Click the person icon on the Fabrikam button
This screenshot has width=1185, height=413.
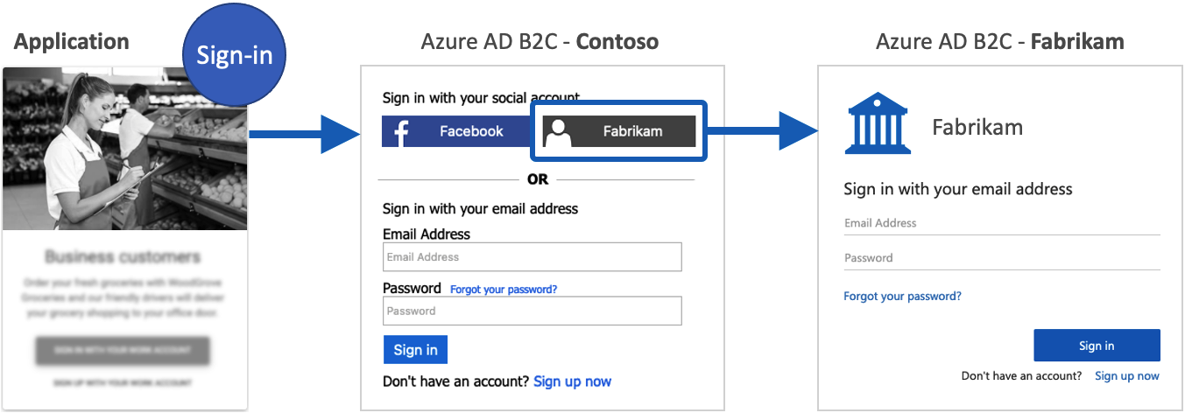[558, 131]
